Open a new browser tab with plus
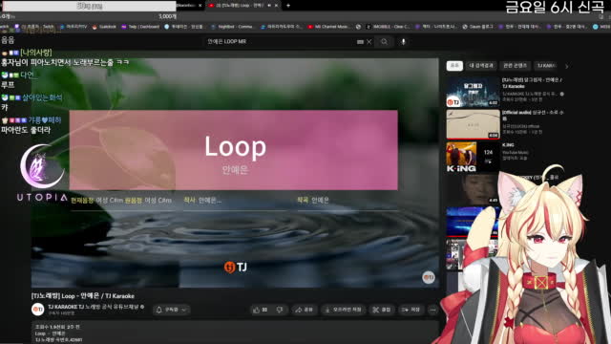Image resolution: width=611 pixels, height=344 pixels. pos(288,6)
